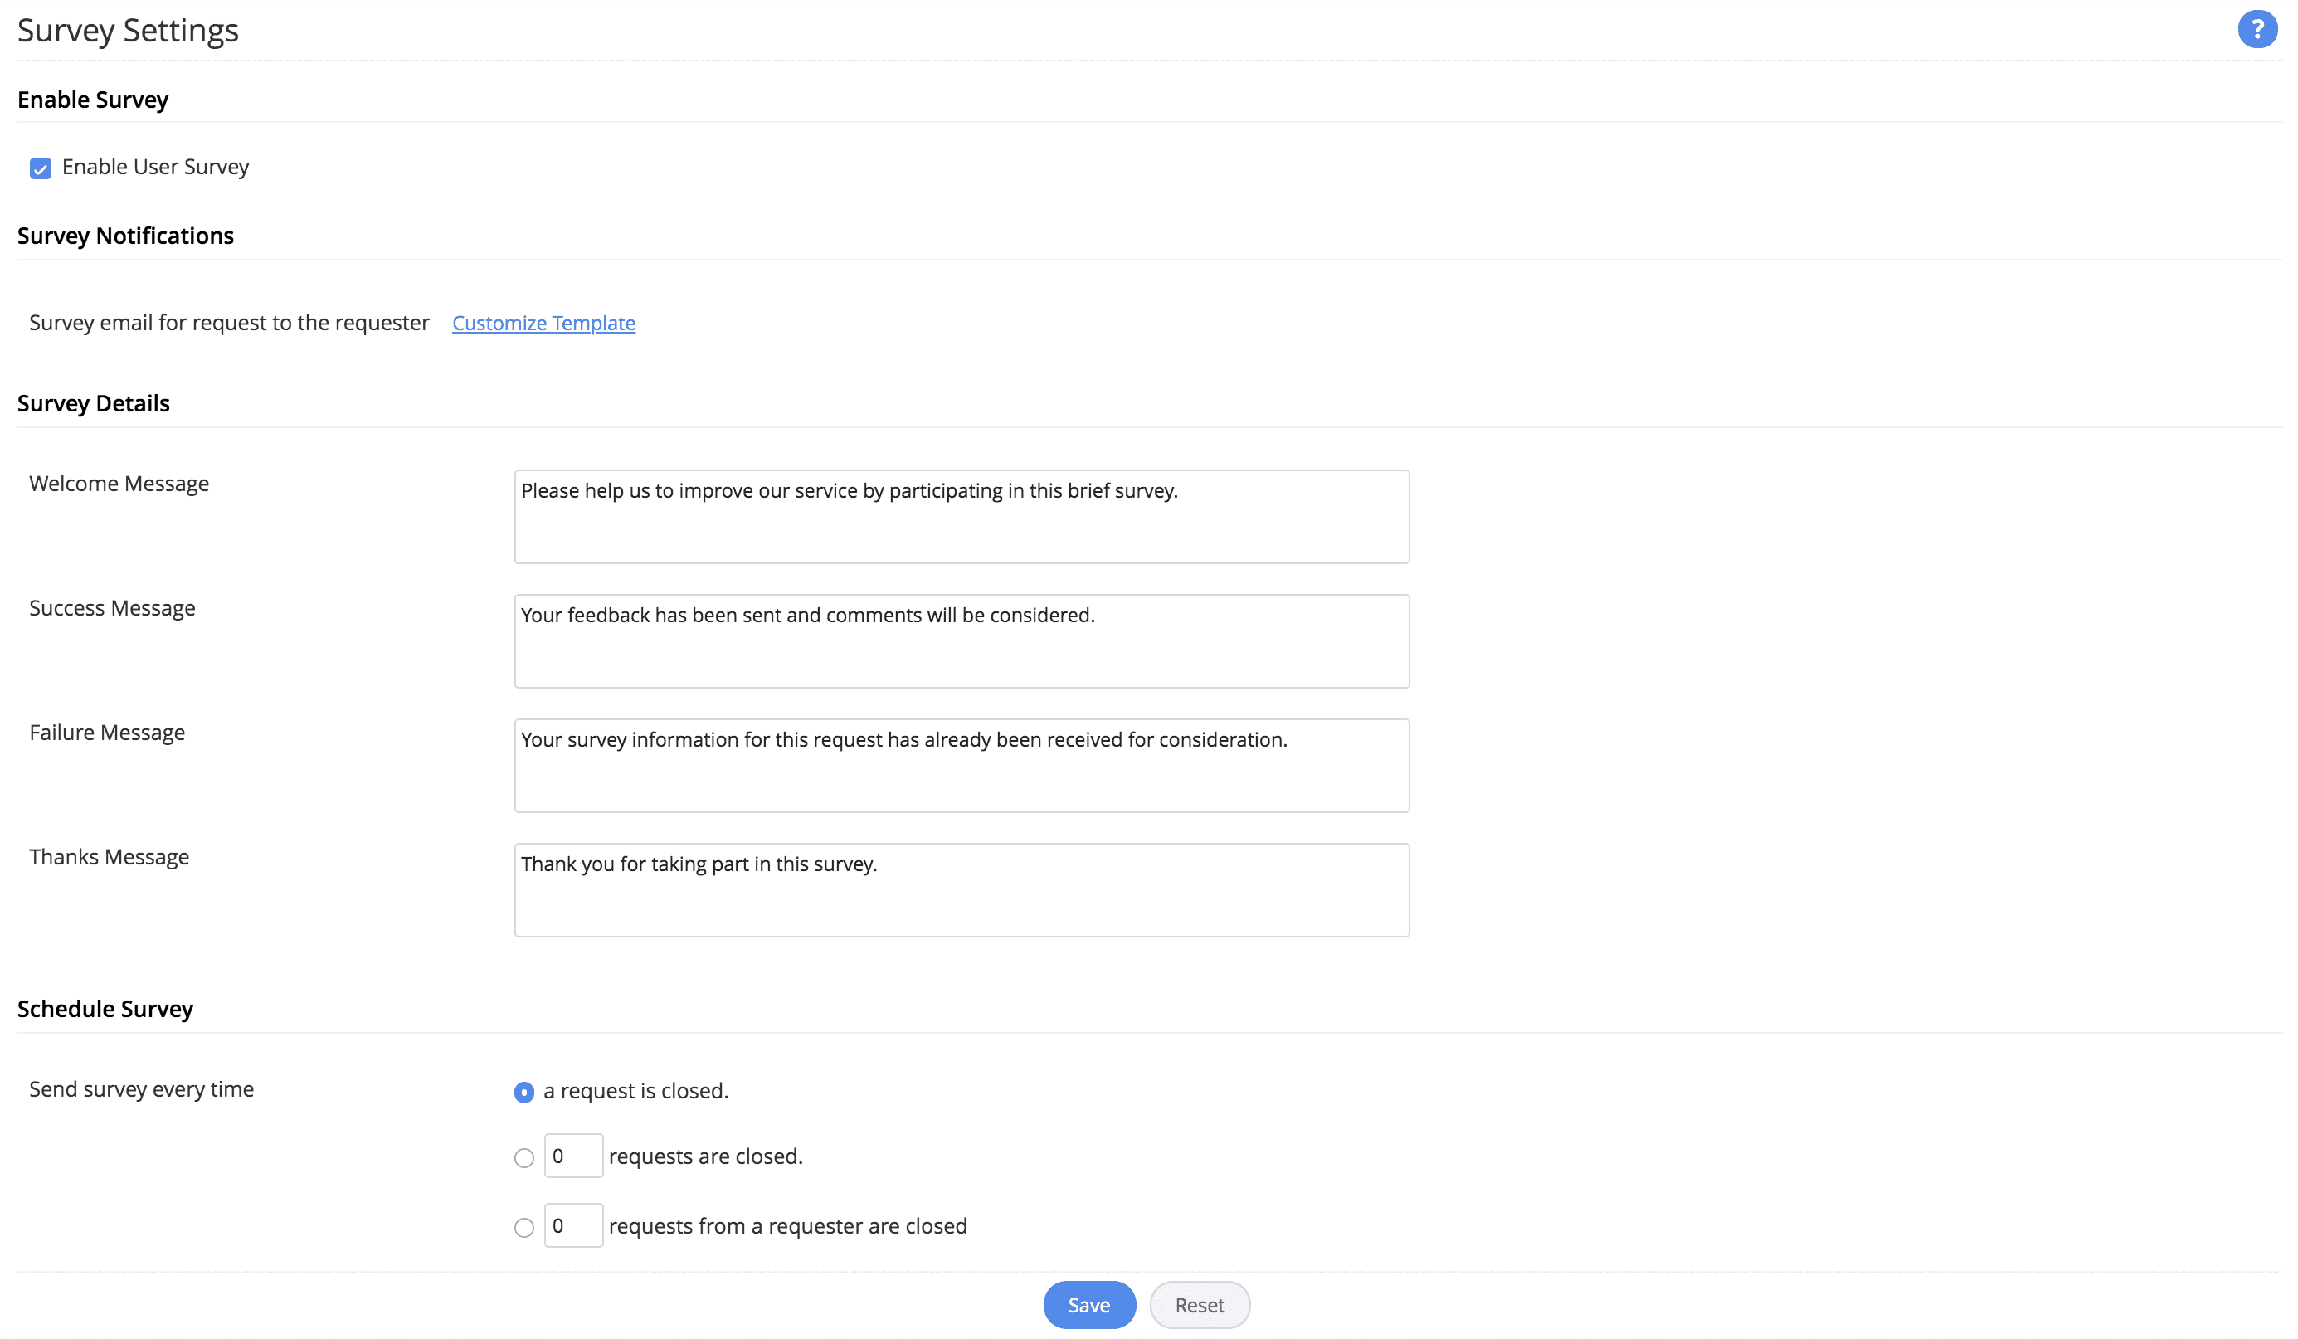Focus the number field before 'requests from a requester'
2298x1339 pixels.
[573, 1226]
